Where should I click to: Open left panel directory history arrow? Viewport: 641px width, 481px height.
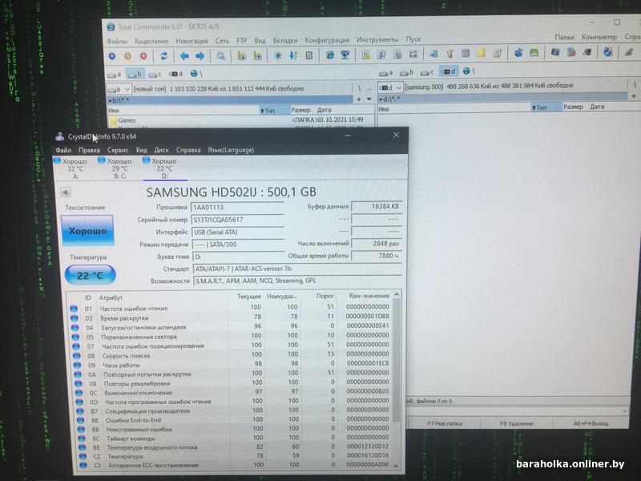[x=369, y=99]
